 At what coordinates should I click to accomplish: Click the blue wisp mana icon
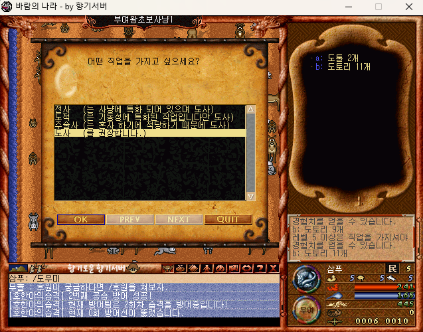click(335, 296)
